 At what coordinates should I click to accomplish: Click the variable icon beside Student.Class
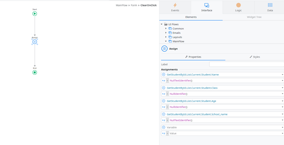[164, 88]
